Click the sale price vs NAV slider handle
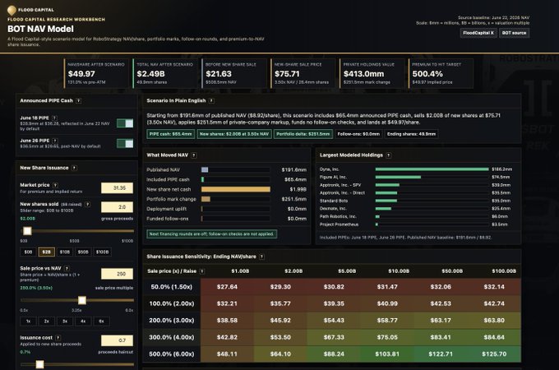The image size is (559, 370). pyautogui.click(x=82, y=300)
